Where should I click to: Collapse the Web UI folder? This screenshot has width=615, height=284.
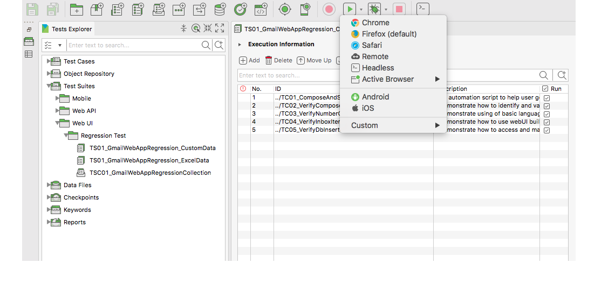(58, 123)
